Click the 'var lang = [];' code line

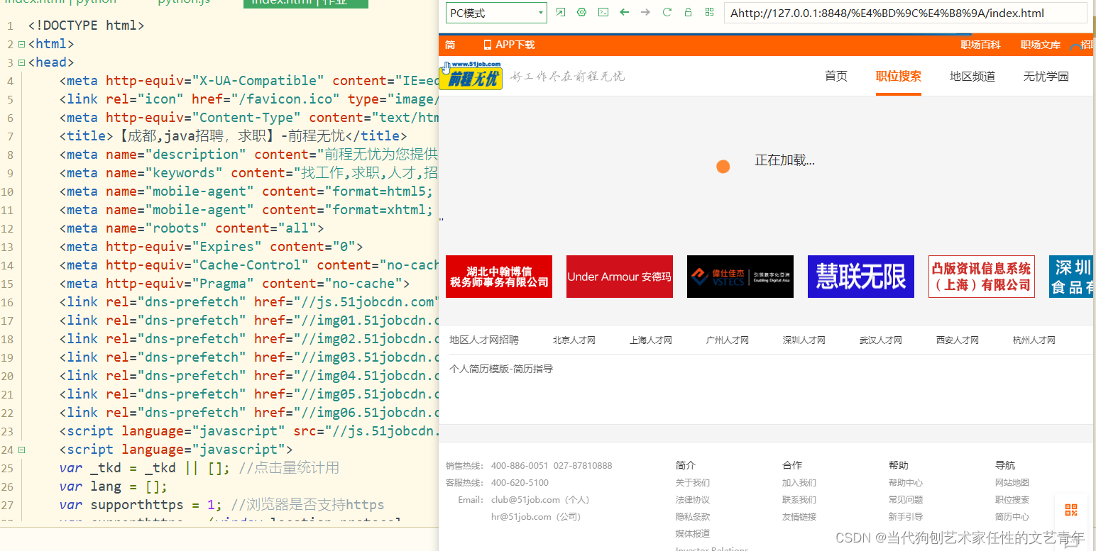coord(114,486)
